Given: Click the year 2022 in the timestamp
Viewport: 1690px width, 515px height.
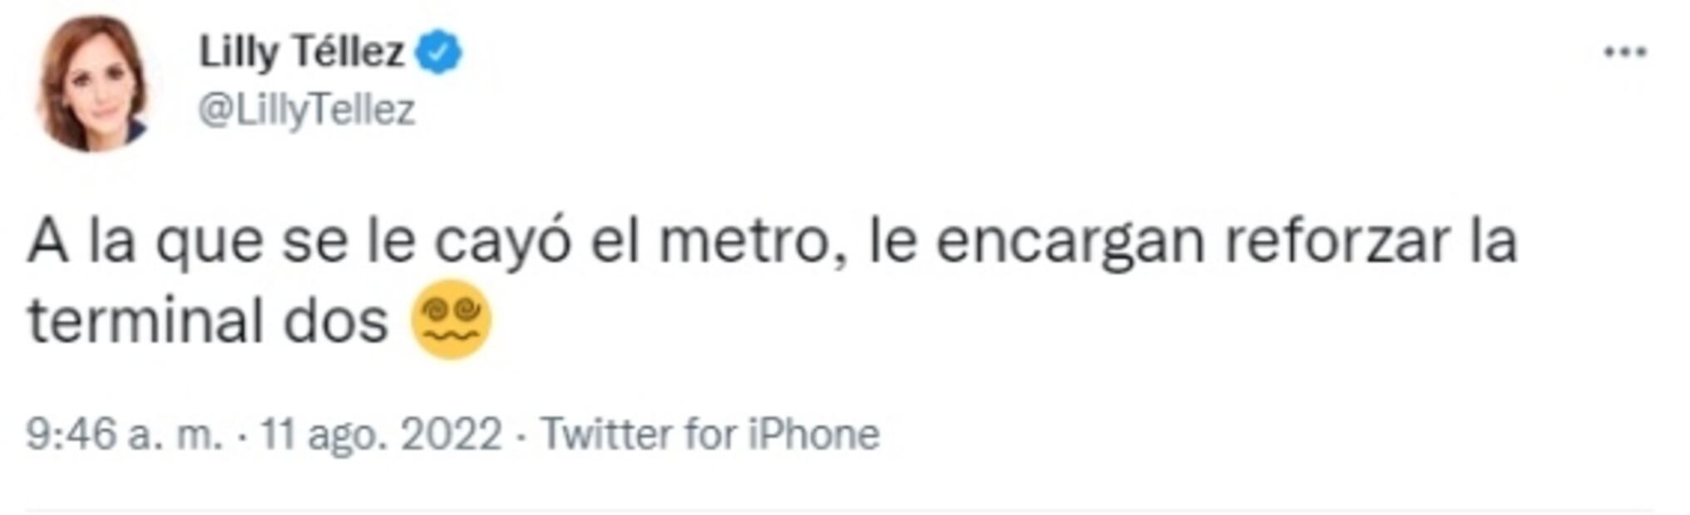Looking at the screenshot, I should pos(452,434).
